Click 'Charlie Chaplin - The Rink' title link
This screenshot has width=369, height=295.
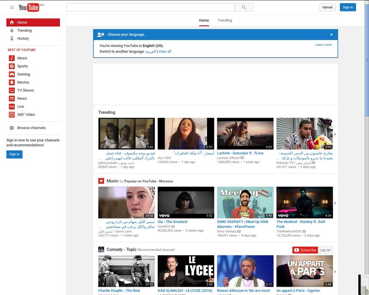pyautogui.click(x=119, y=290)
